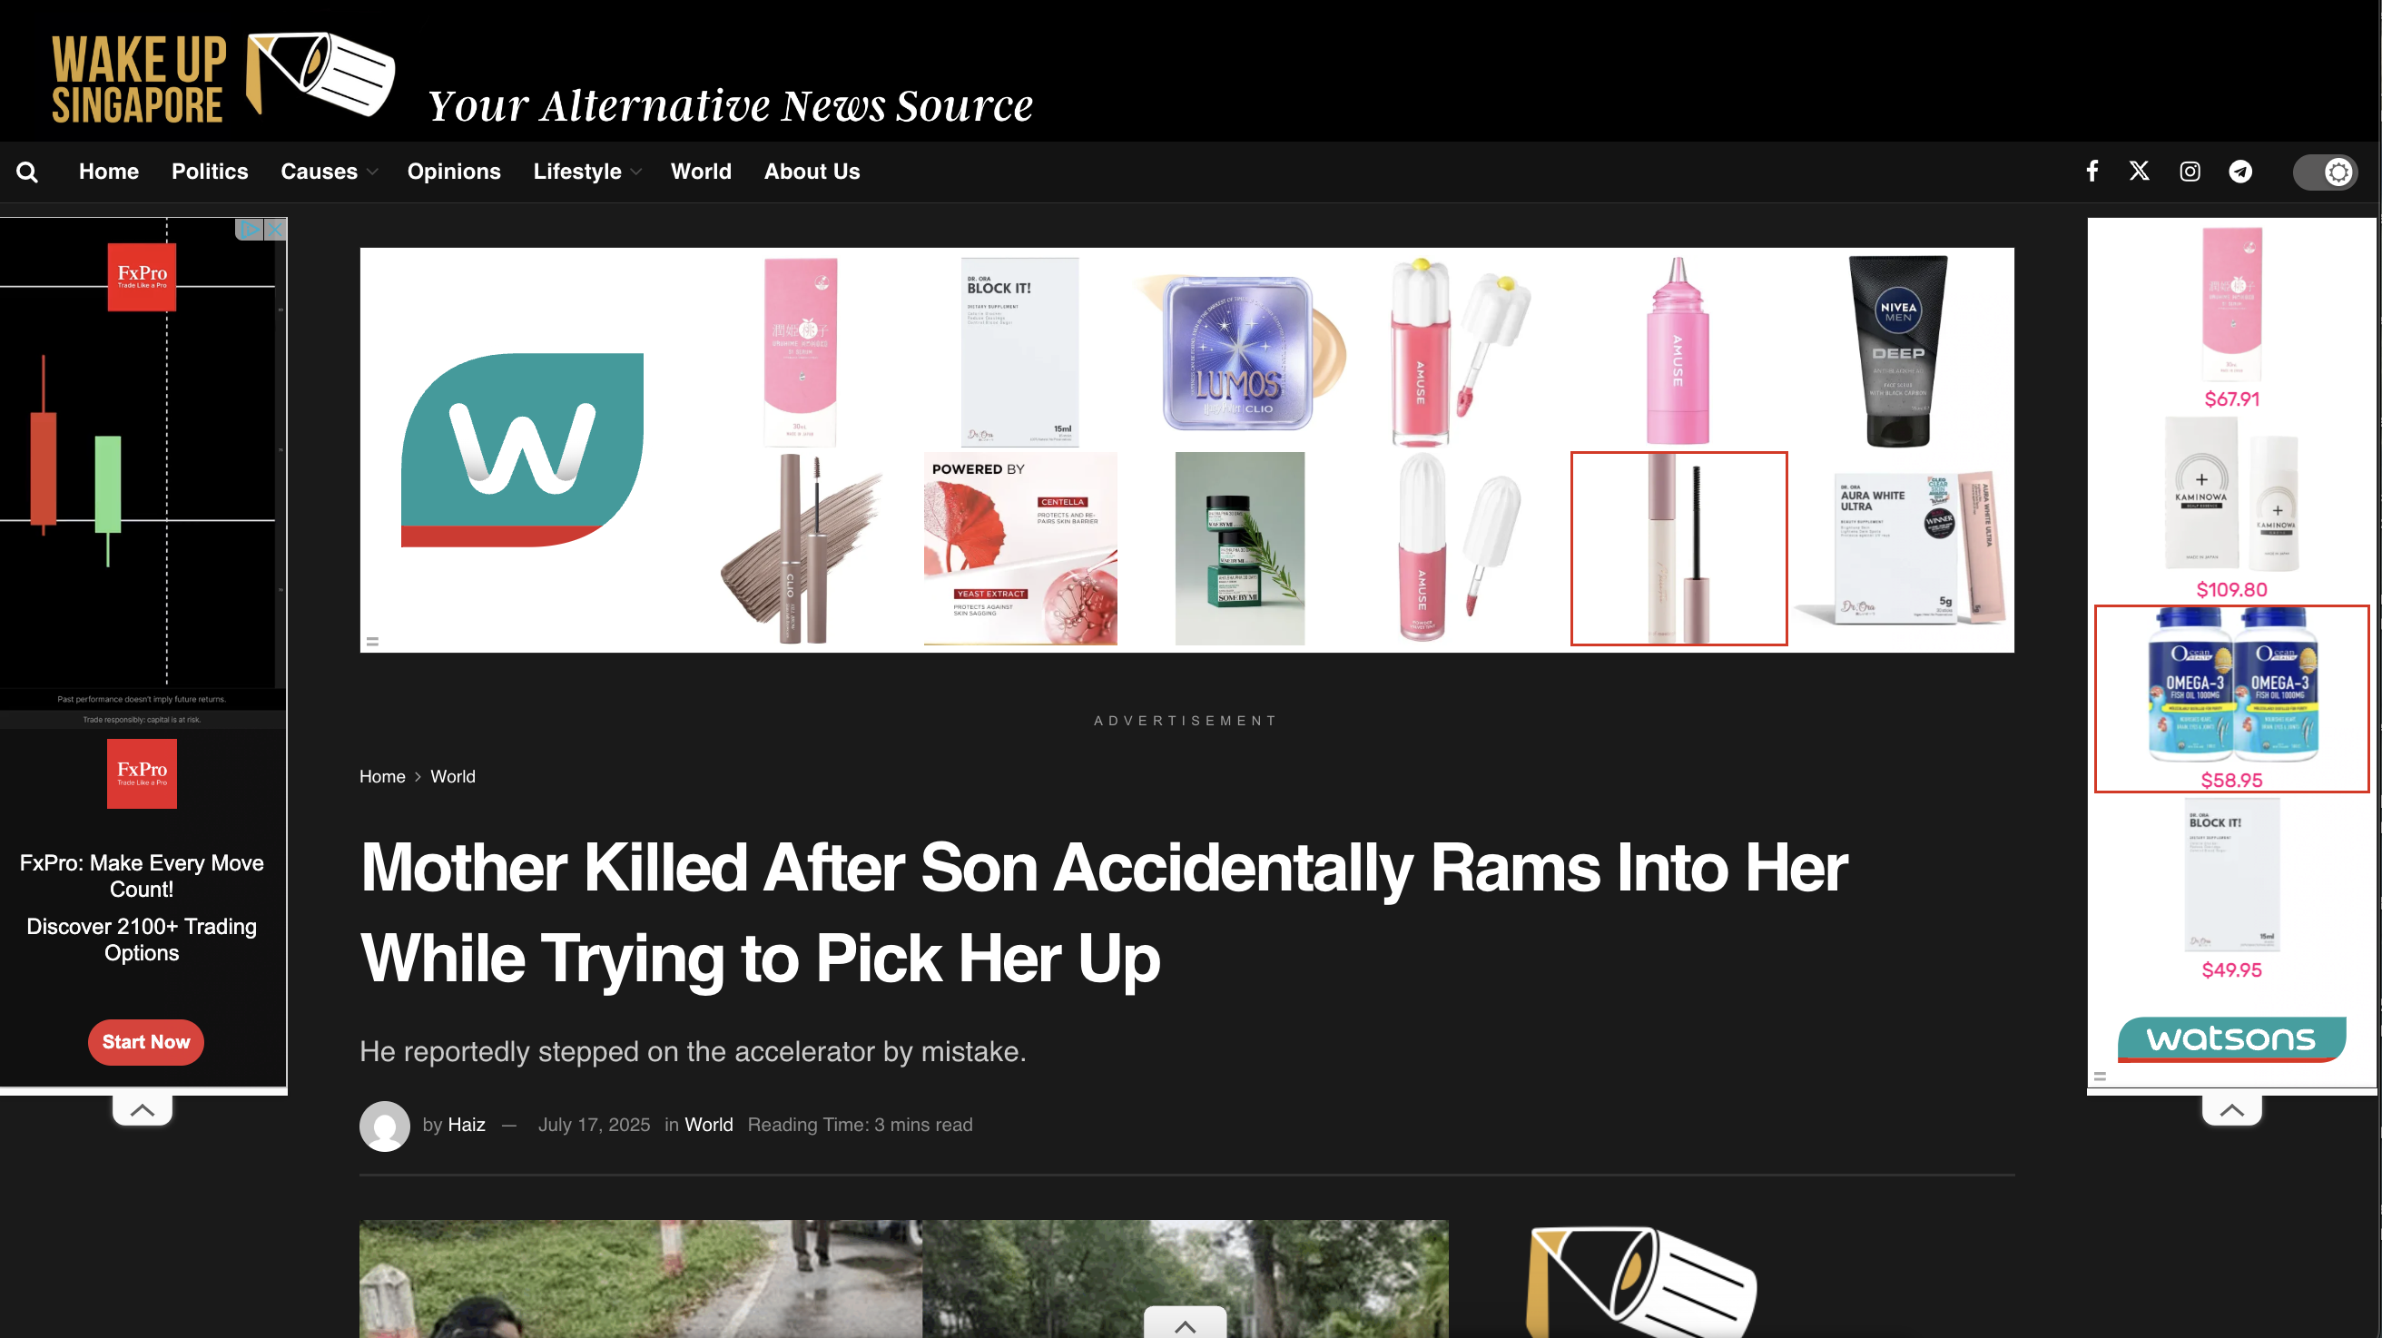The image size is (2382, 1338).
Task: Go to the Opinions menu item
Action: click(454, 171)
